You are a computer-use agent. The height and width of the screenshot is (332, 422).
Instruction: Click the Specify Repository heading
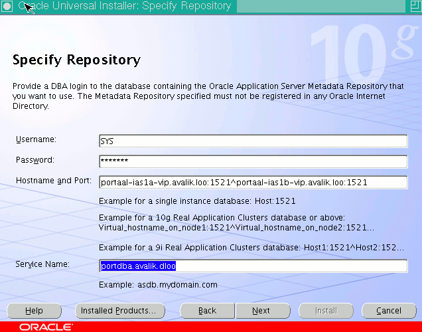[x=77, y=60]
